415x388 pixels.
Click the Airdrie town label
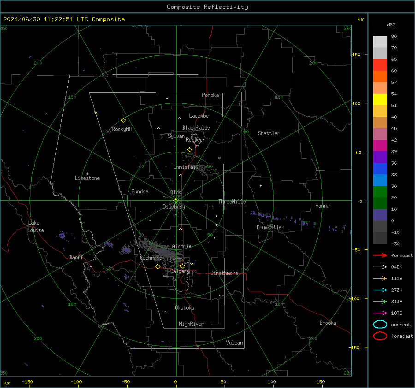[x=182, y=246]
